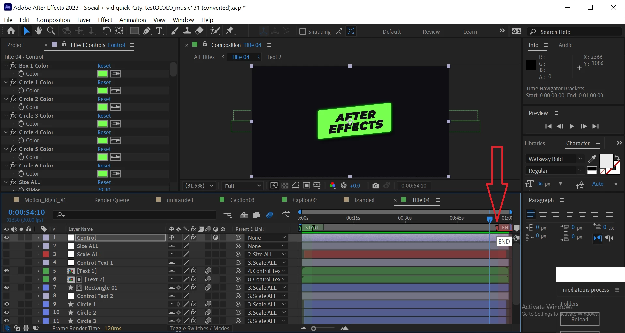Viewport: 625px width, 333px height.
Task: Collapse the Circle 4 Color effect
Action: click(6, 132)
